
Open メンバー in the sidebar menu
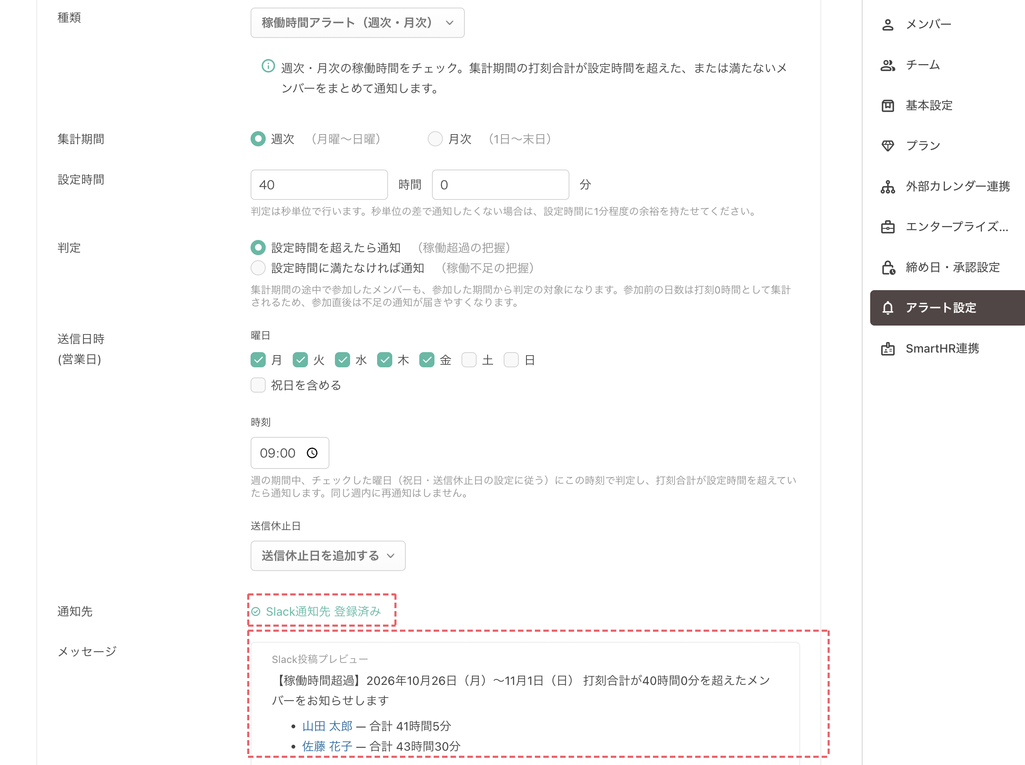tap(947, 24)
